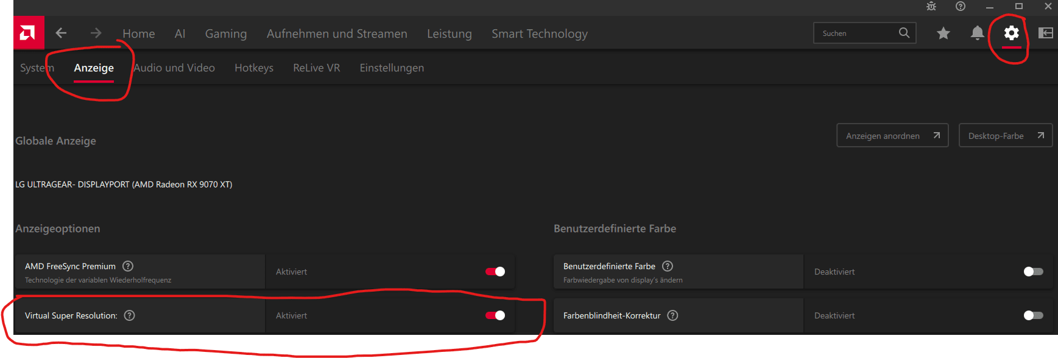
Task: Disable the AMD FreeSync Premium toggle
Action: [495, 272]
